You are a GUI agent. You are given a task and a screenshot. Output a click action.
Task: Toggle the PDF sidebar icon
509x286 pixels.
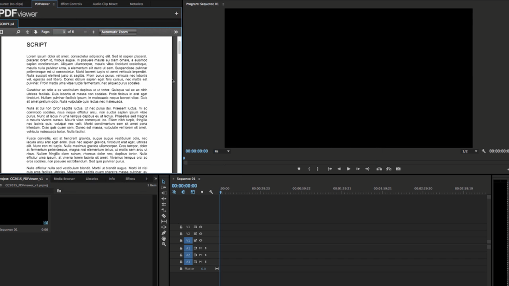1,32
